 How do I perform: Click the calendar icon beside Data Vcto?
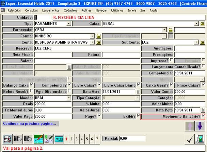pyautogui.click(x=138, y=92)
